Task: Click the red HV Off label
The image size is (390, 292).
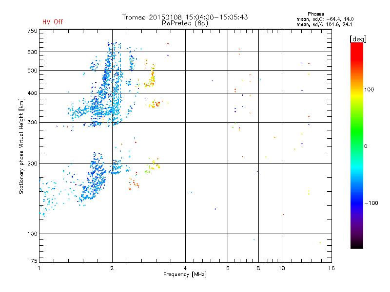Action: [53, 22]
